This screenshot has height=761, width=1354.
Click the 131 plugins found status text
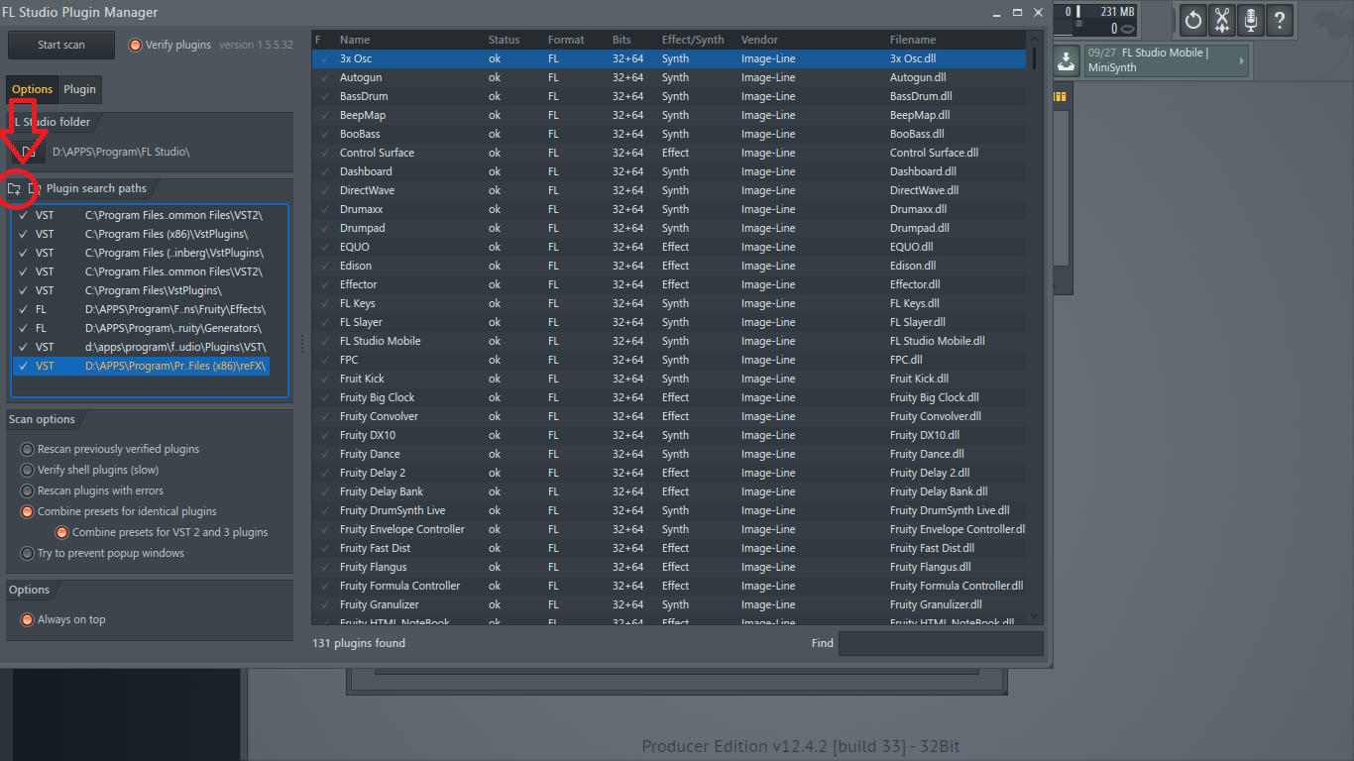coord(359,643)
